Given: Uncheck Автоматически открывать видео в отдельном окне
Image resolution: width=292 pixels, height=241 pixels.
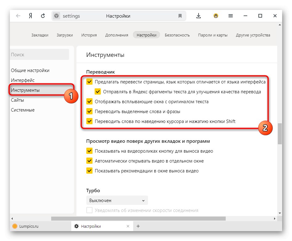Looking at the screenshot, I should [x=89, y=161].
